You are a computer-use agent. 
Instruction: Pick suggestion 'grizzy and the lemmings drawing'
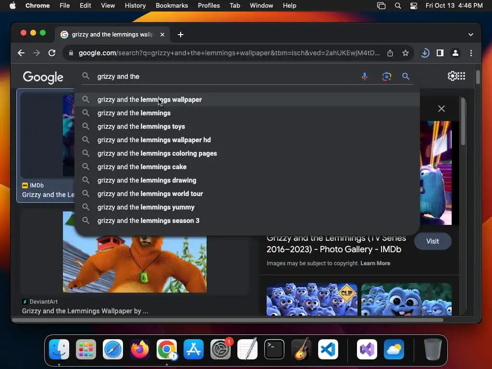pos(247,181)
